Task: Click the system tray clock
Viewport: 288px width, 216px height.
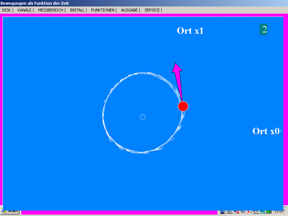Action: point(279,211)
